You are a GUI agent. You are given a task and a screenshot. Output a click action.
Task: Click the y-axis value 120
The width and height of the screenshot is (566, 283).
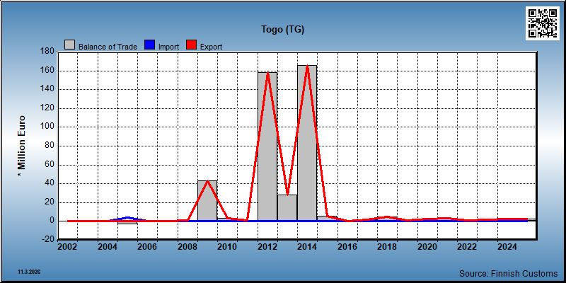pos(47,108)
